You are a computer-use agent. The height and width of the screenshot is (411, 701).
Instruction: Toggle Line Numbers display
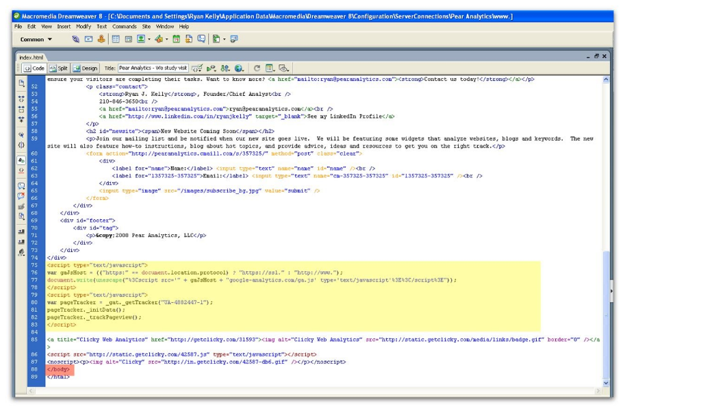pos(21,160)
